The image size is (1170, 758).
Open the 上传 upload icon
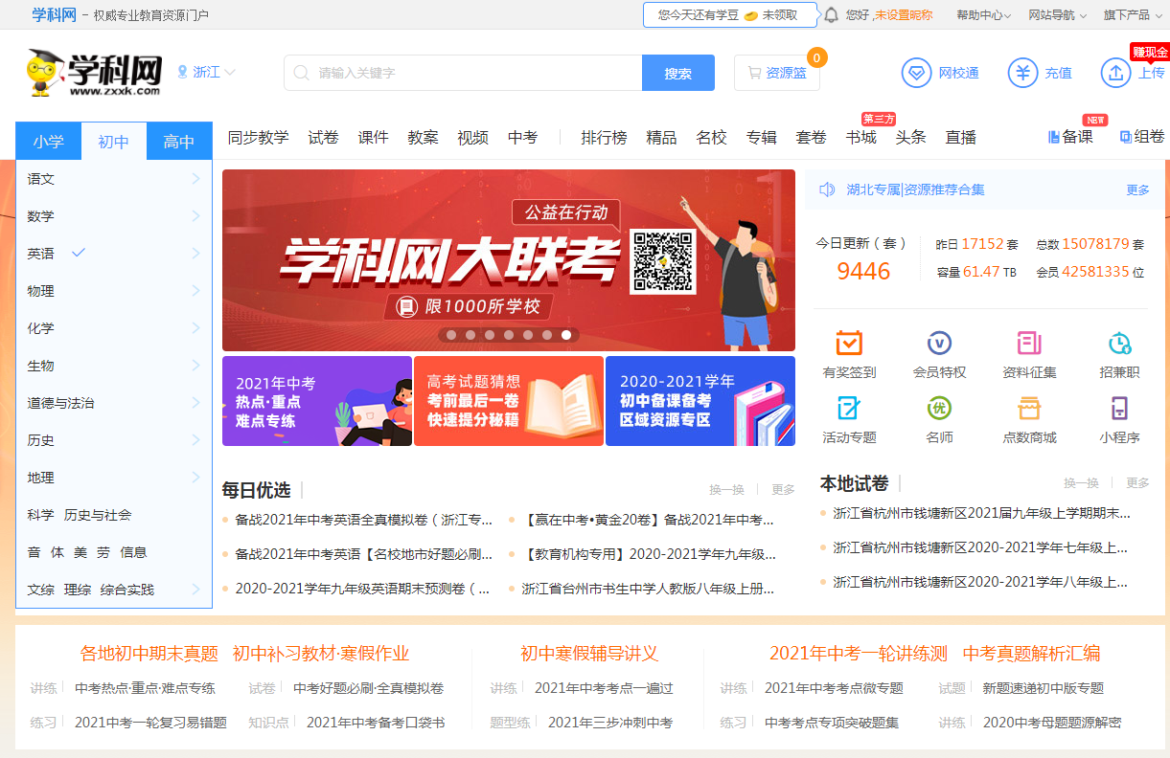(1116, 73)
